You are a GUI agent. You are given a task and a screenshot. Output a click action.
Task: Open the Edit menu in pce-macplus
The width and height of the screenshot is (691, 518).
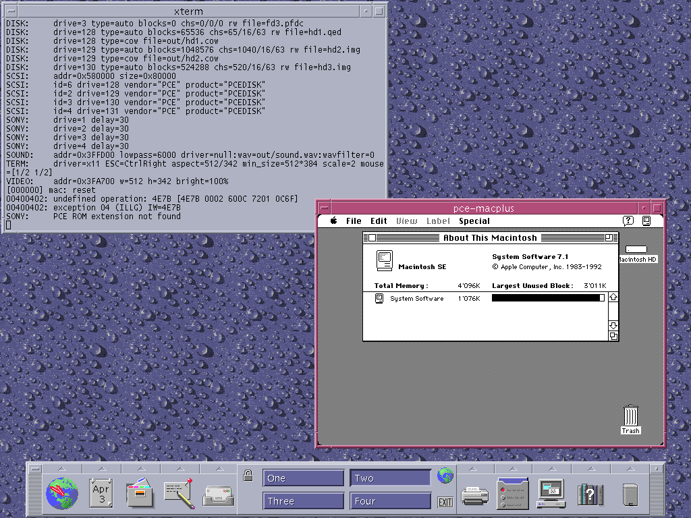[x=379, y=221]
